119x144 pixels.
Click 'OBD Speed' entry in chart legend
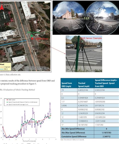coord(11,100)
